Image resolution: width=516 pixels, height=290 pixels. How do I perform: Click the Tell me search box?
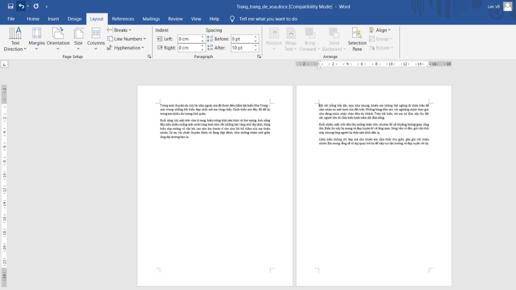tap(268, 19)
